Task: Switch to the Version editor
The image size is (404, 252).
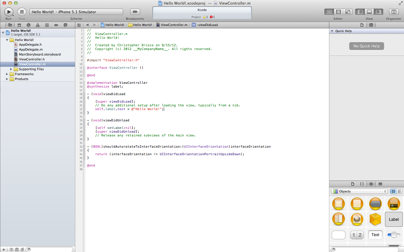Action: (348, 12)
